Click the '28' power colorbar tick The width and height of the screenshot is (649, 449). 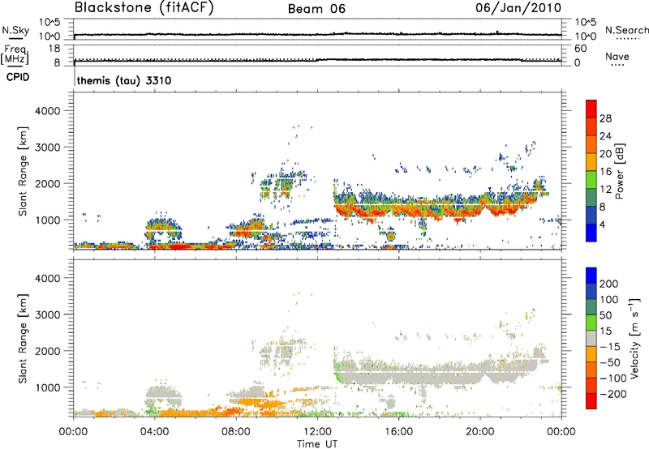click(605, 118)
